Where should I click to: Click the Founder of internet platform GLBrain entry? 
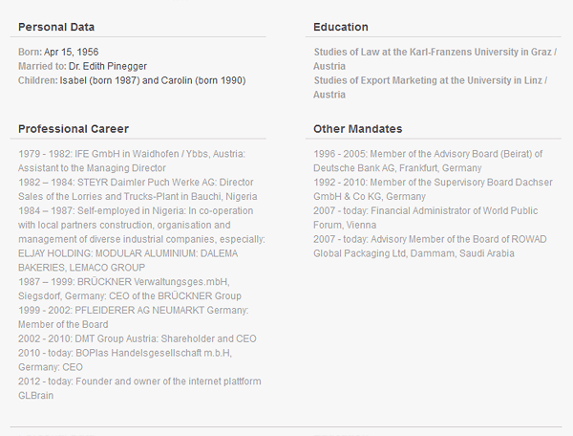tap(139, 388)
